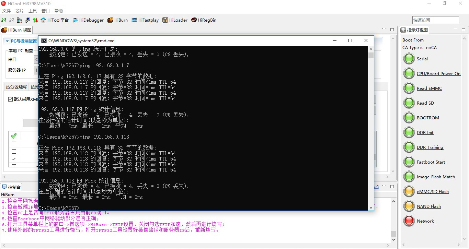Open the BOOTROM link
469x249 pixels.
(428, 118)
